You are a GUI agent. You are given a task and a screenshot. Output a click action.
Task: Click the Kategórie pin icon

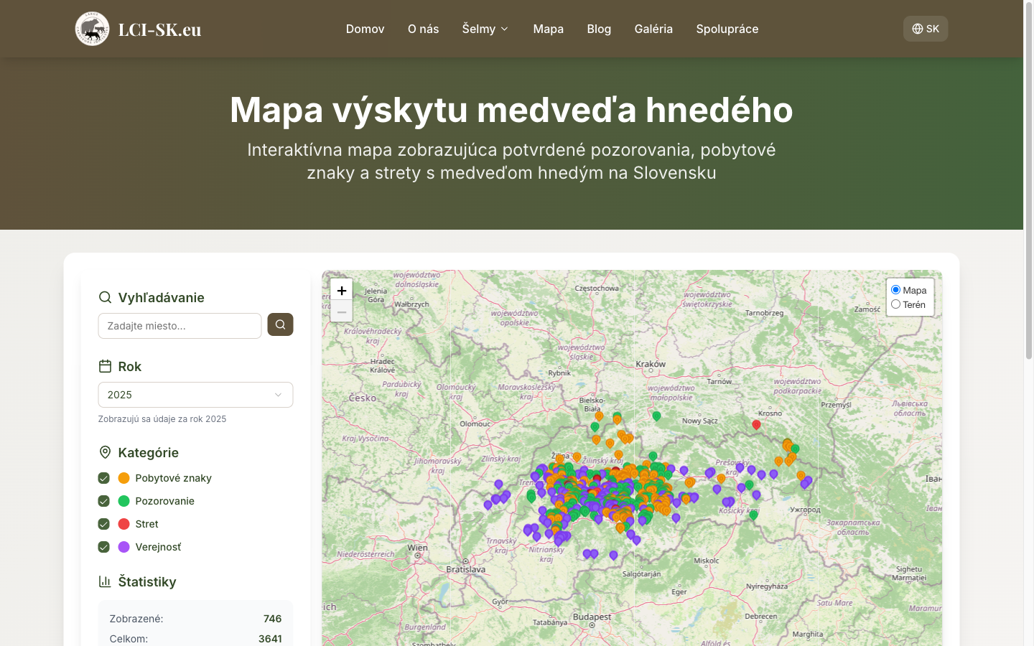[105, 452]
